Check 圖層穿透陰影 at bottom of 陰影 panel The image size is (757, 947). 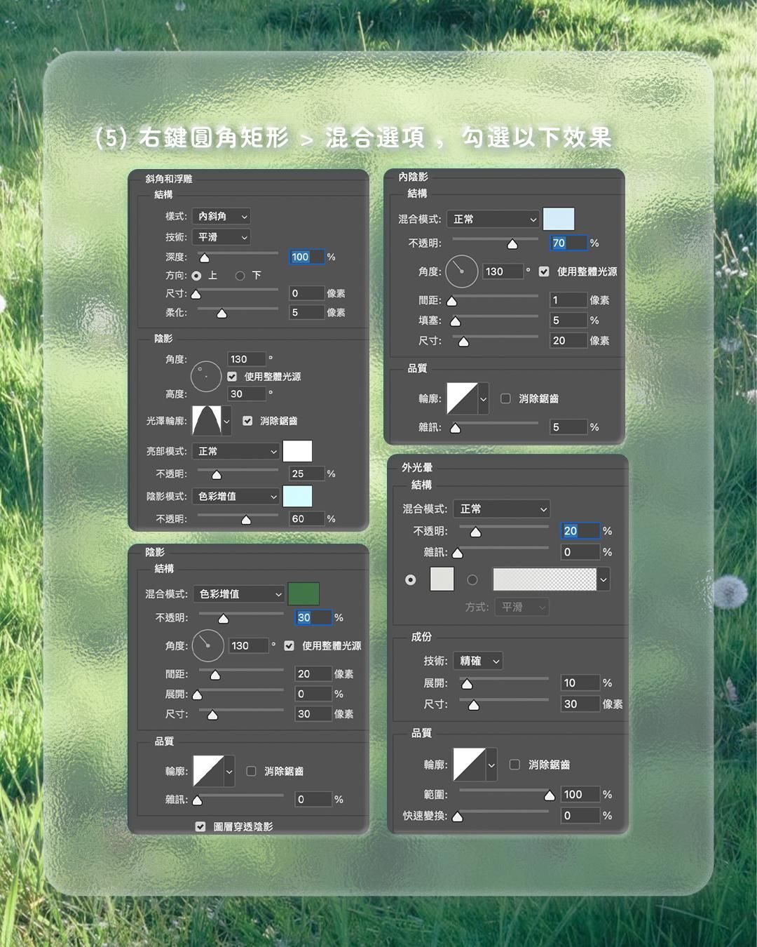199,826
